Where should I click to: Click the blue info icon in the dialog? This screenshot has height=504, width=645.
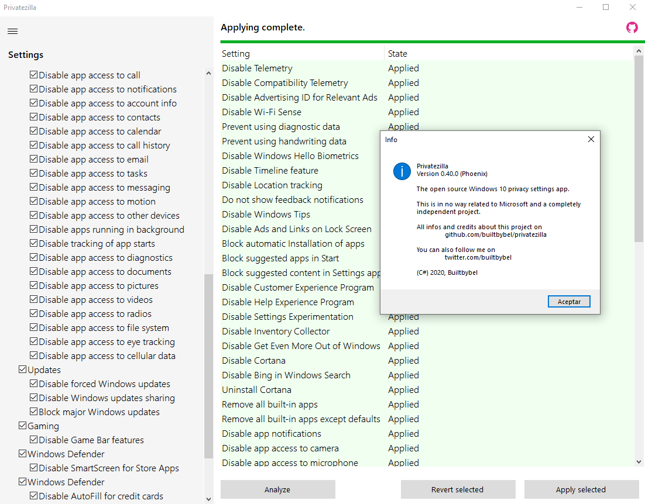point(402,171)
